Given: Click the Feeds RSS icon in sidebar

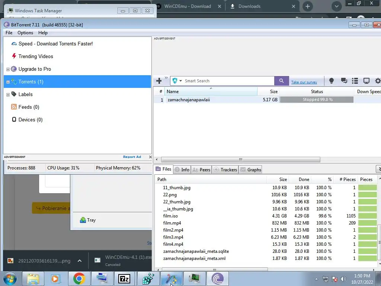Looking at the screenshot, I should pyautogui.click(x=14, y=107).
